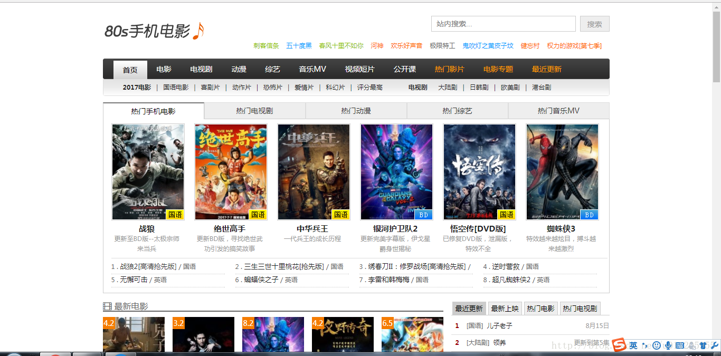The width and height of the screenshot is (721, 356).
Task: Click the BD badge on 银河护卫队2 poster
Action: (423, 215)
